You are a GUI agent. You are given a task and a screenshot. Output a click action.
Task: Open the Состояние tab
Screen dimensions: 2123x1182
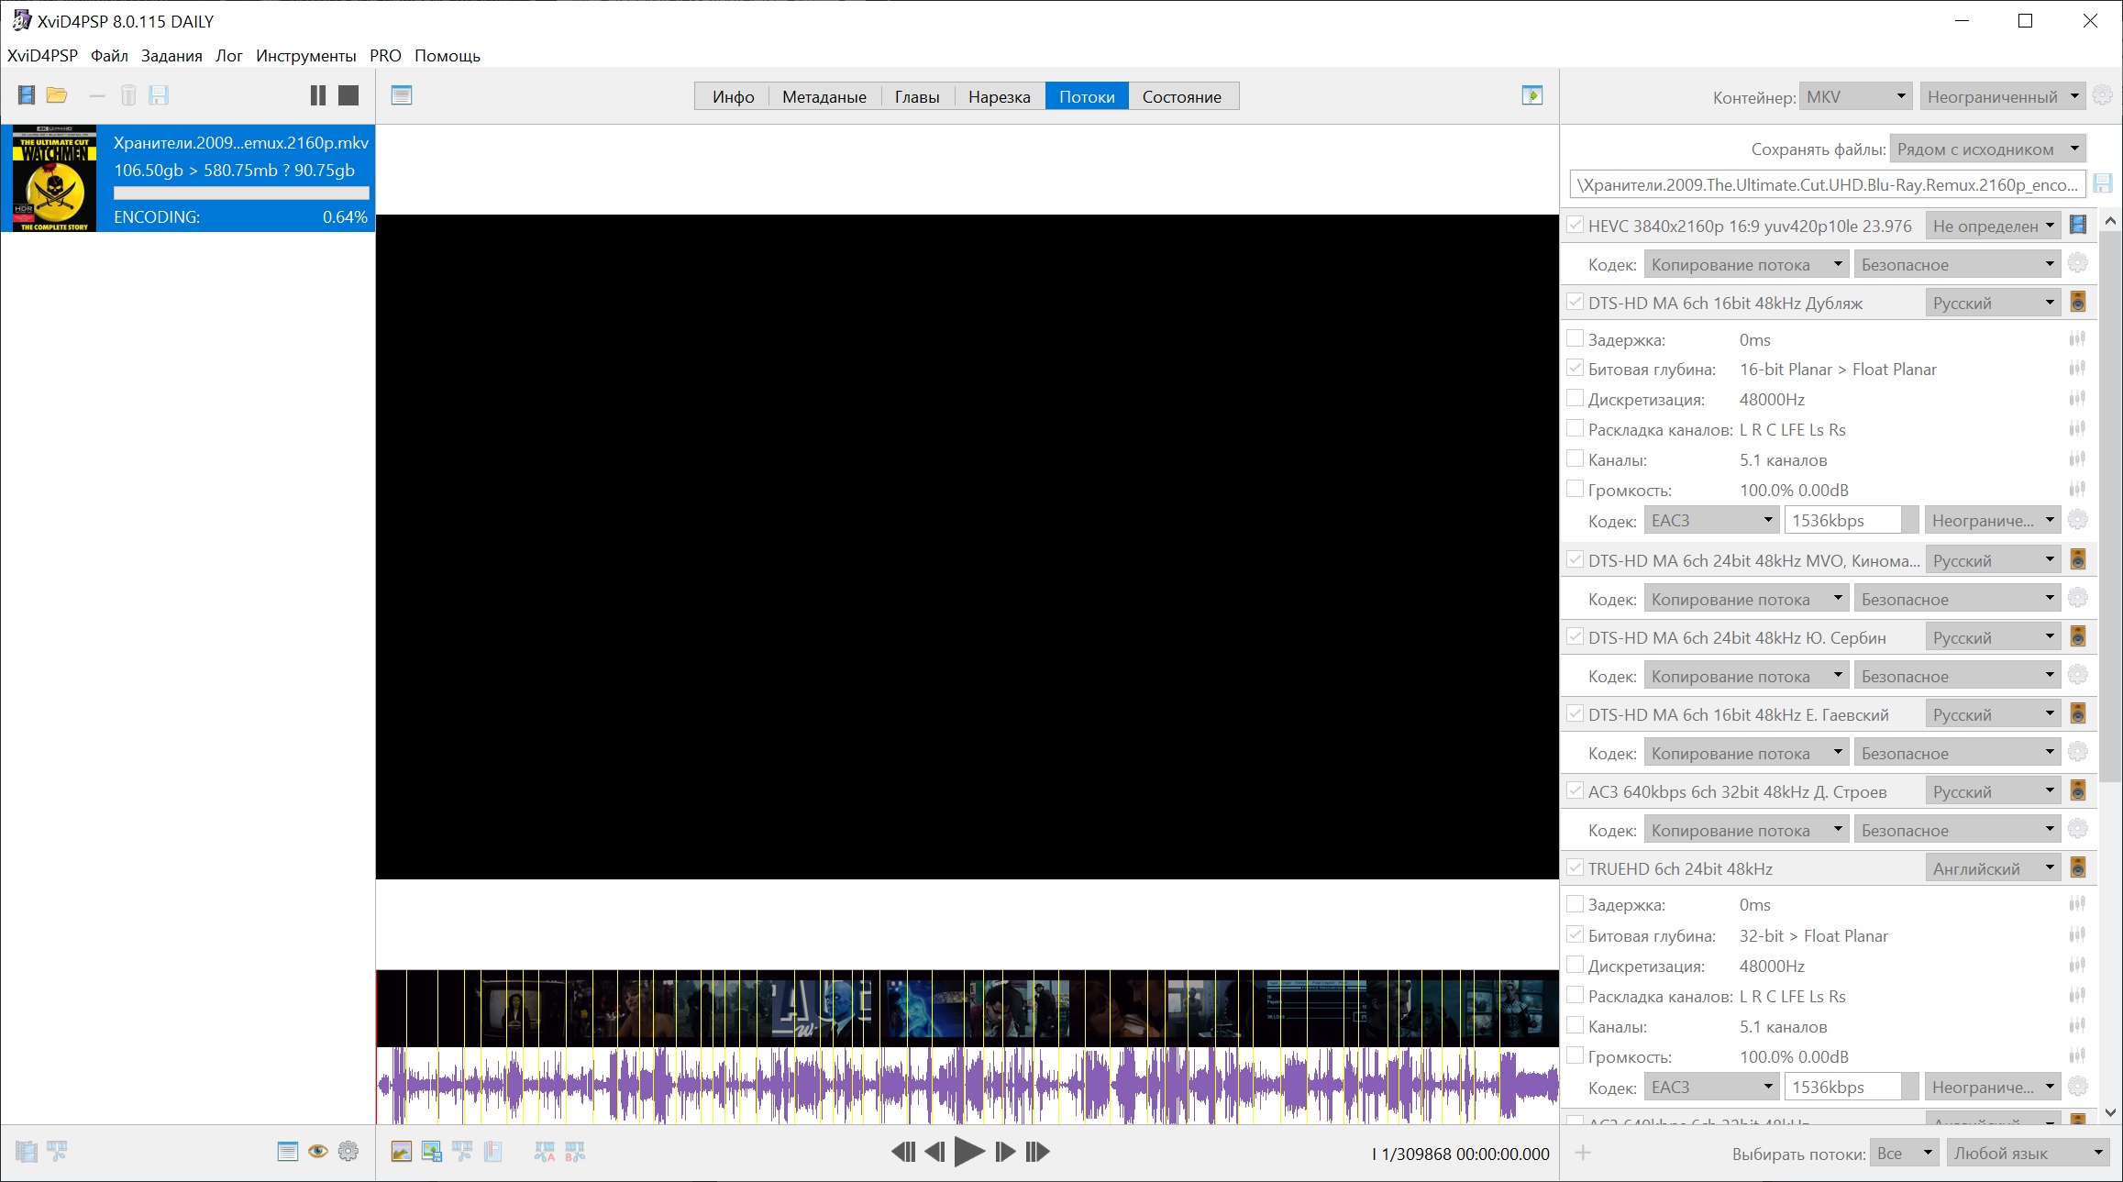tap(1181, 97)
